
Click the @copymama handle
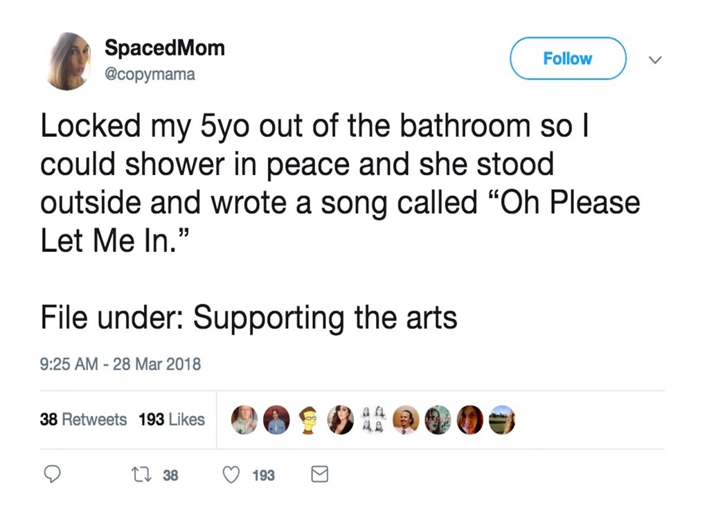(x=150, y=73)
